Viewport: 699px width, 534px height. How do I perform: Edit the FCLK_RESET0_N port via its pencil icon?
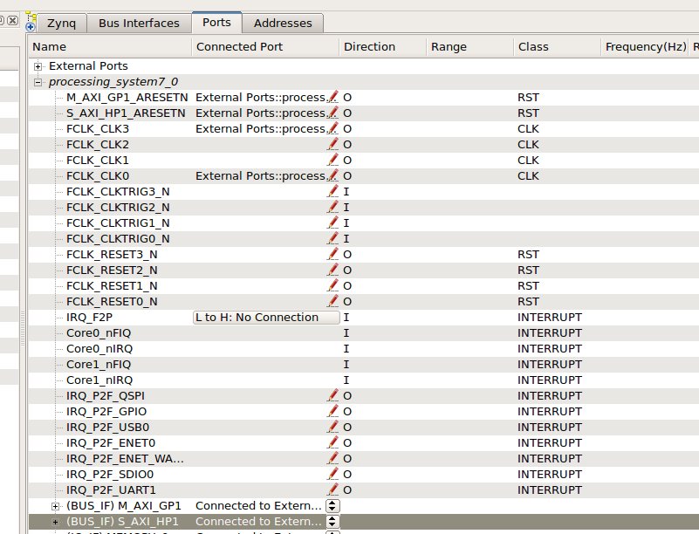tap(332, 301)
